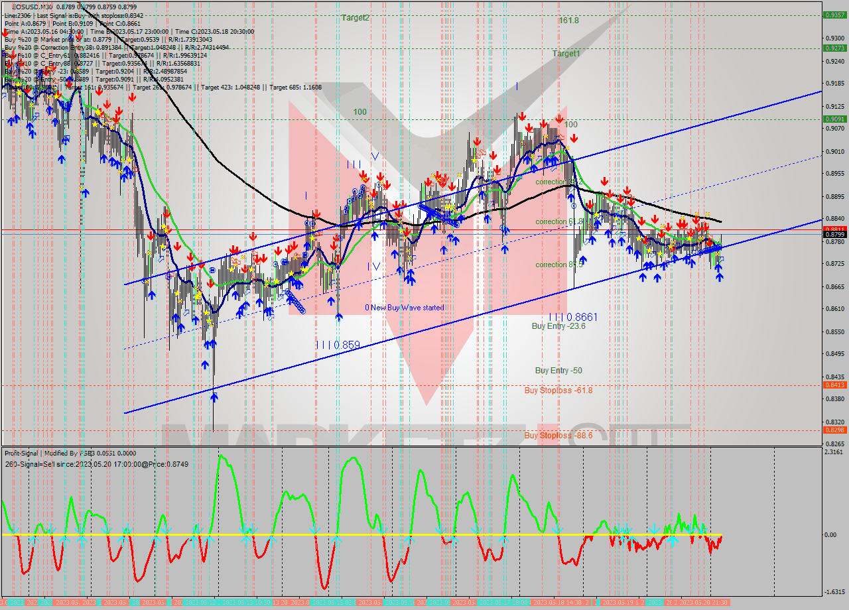Click the green 0.9091 price tag

click(x=834, y=119)
